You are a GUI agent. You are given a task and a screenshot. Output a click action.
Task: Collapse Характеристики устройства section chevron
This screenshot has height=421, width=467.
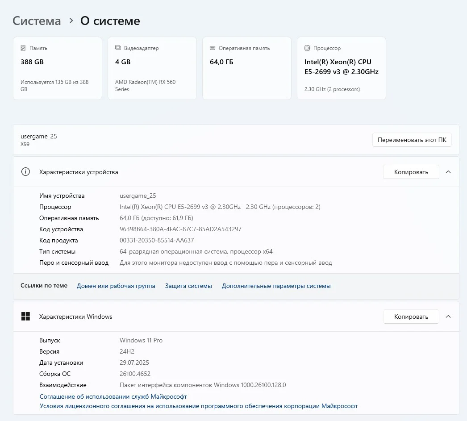[x=448, y=172]
